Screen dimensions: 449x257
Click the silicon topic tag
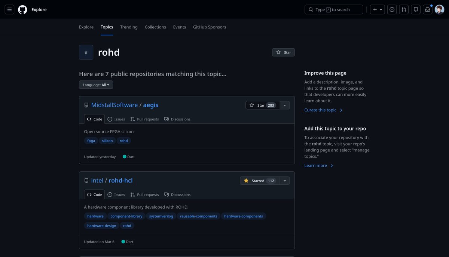pos(107,141)
